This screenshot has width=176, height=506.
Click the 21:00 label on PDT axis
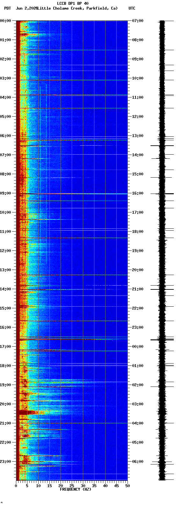pos(5,423)
